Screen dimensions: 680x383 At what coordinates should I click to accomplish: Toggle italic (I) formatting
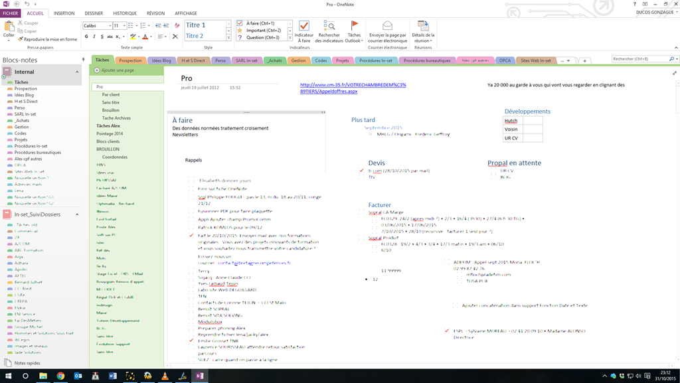pyautogui.click(x=94, y=37)
